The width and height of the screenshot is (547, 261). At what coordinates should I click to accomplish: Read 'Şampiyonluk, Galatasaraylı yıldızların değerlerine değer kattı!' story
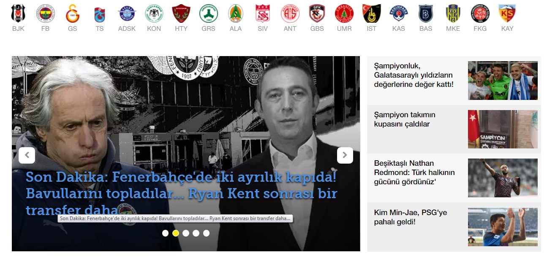413,75
